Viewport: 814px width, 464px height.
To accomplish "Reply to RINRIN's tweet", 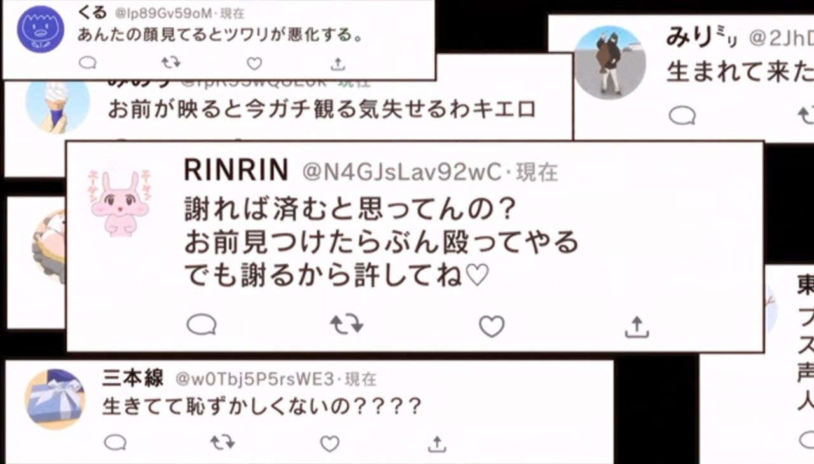I will click(202, 326).
